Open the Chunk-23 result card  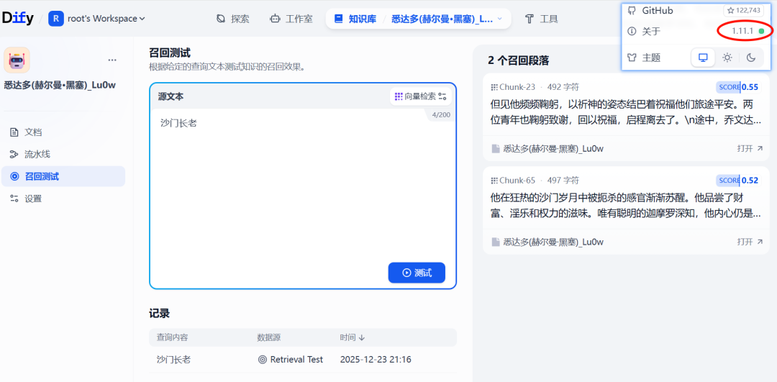(626, 117)
